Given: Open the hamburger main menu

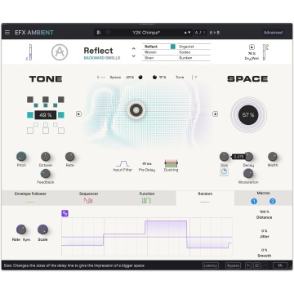Looking at the screenshot, I should click(7, 33).
